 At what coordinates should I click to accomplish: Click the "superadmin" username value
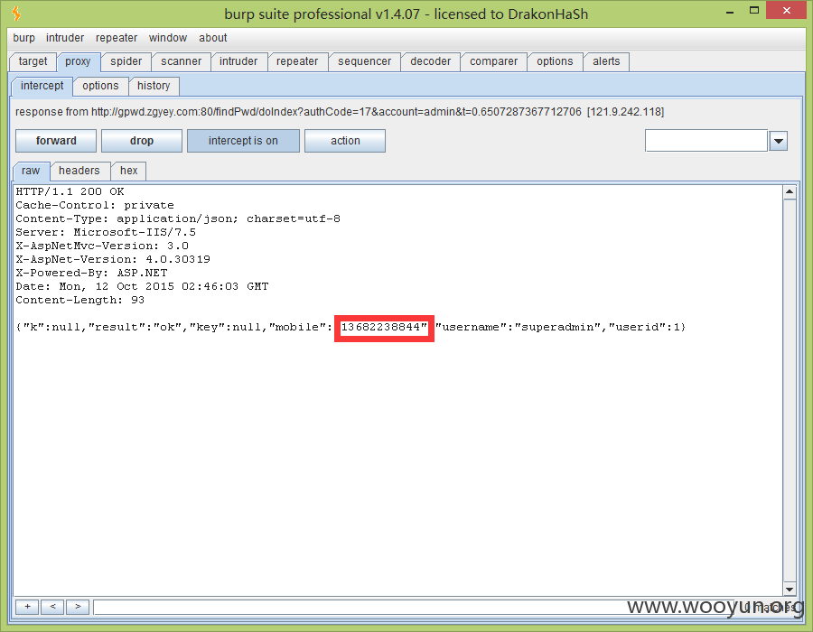557,327
